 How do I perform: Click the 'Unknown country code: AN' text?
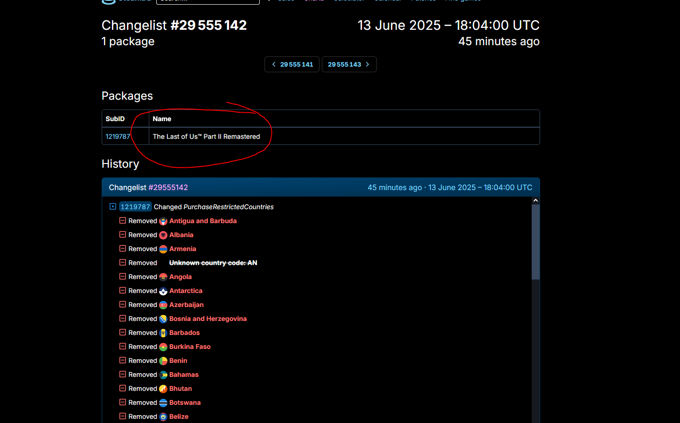tap(213, 263)
